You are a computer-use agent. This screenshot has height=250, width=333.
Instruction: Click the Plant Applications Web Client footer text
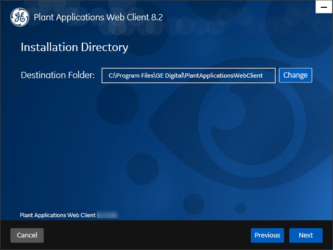pyautogui.click(x=58, y=215)
